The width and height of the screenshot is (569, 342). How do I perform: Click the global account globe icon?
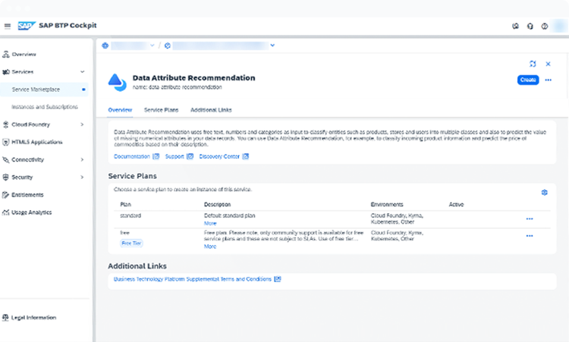[105, 45]
